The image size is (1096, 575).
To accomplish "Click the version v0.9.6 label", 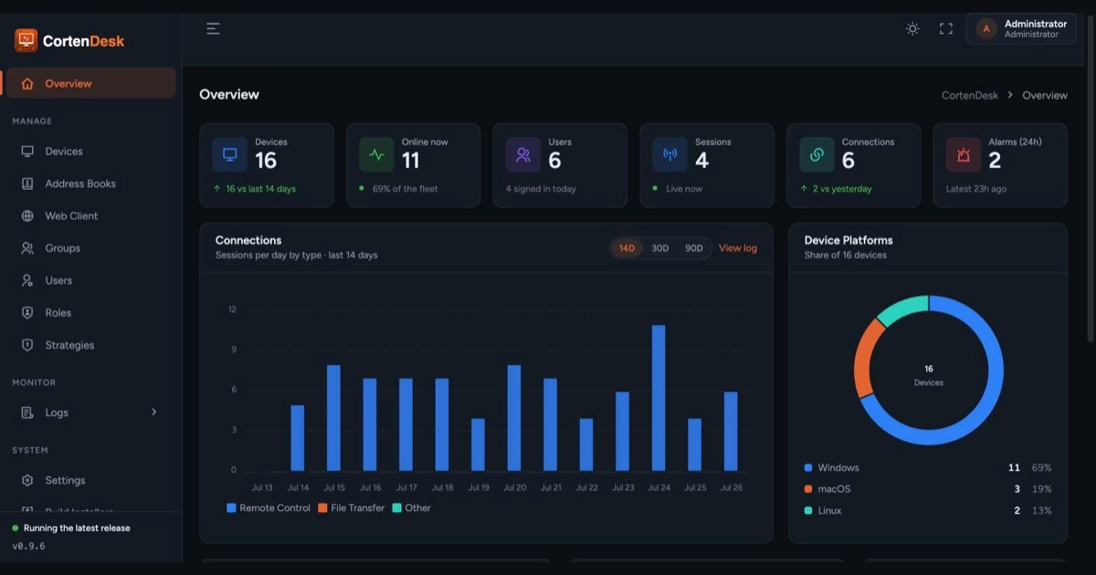I will [x=28, y=547].
